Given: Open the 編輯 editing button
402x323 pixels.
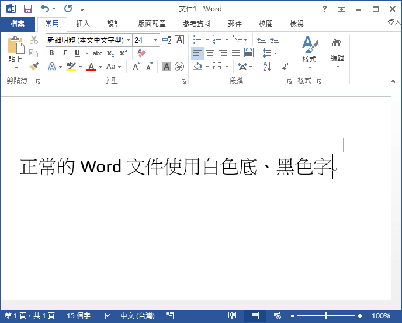Looking at the screenshot, I should 337,52.
